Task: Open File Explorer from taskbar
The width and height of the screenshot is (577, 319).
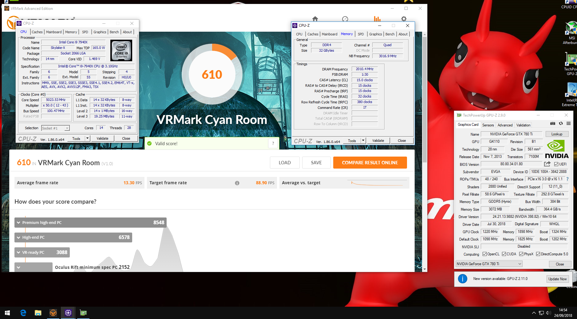Action: (38, 313)
